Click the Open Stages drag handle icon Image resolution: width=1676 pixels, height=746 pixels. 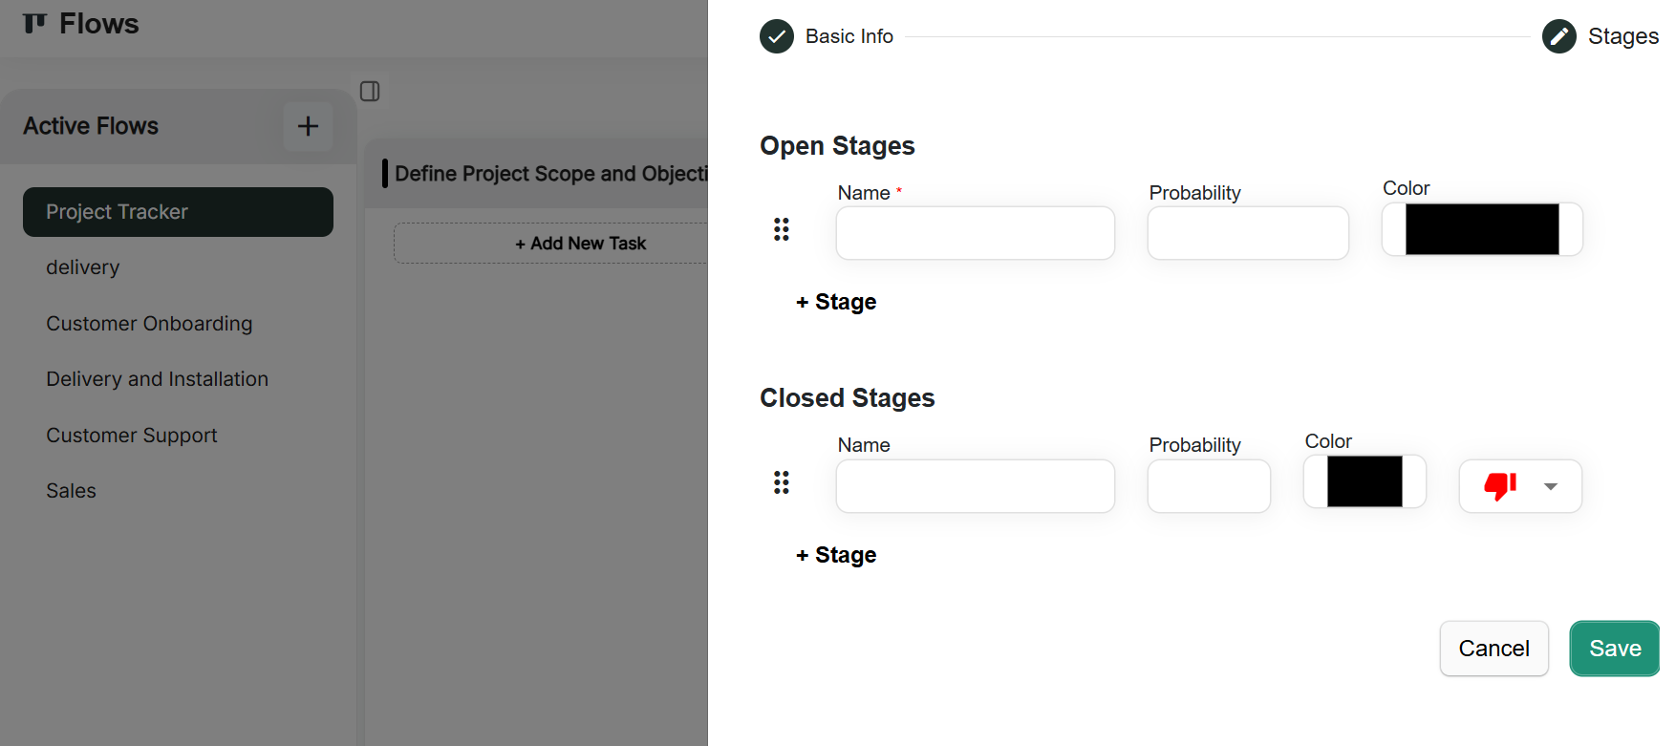[x=782, y=229]
